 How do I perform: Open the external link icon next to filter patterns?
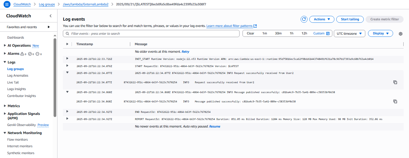tap(255, 26)
